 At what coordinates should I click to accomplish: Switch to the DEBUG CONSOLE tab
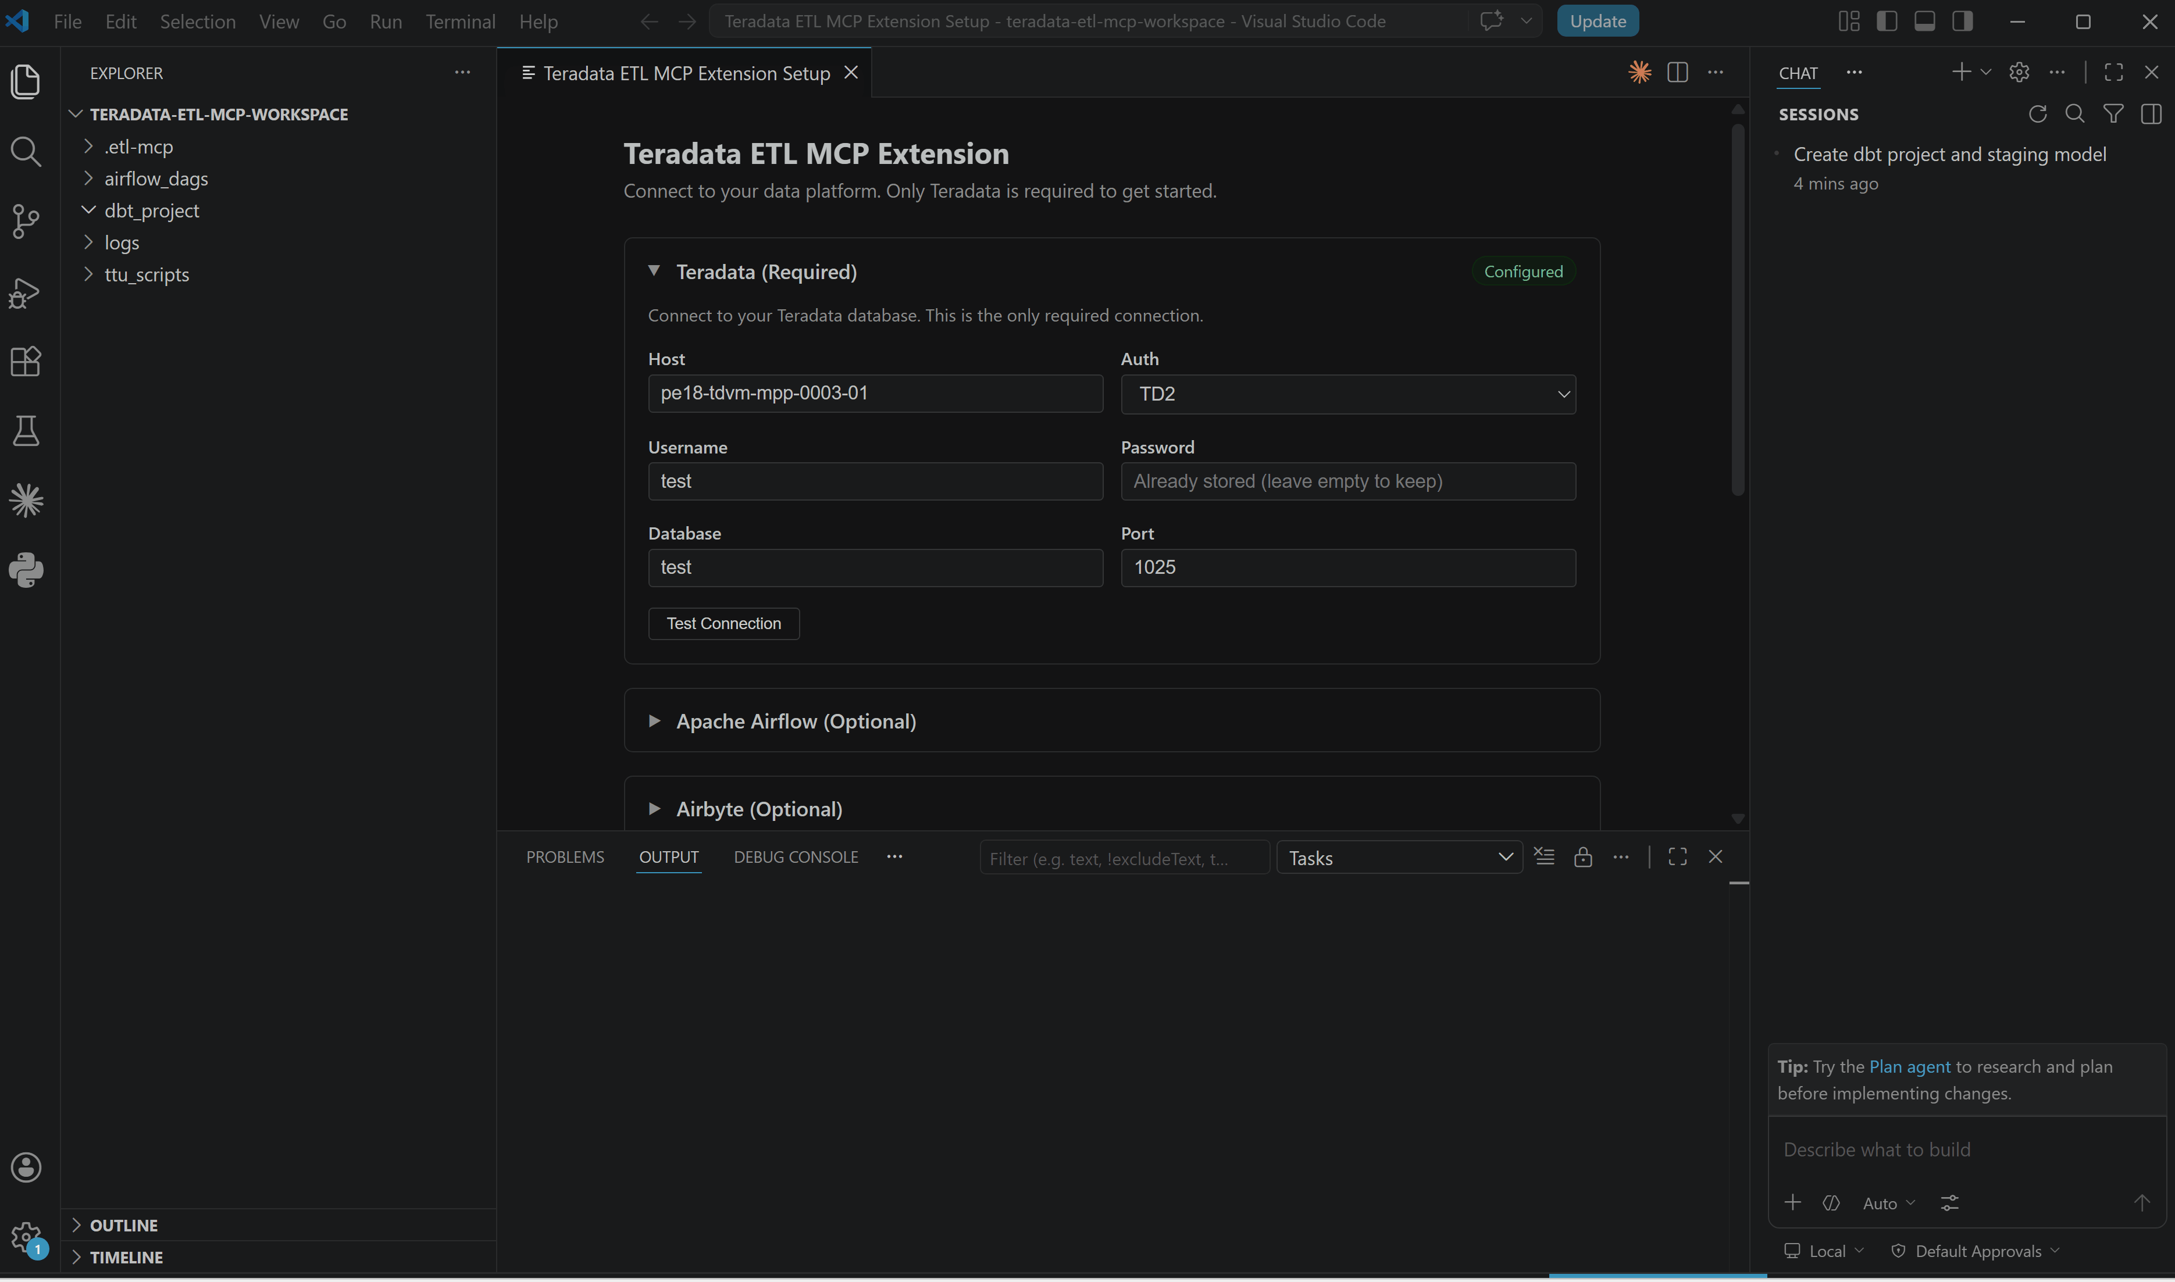click(x=796, y=857)
